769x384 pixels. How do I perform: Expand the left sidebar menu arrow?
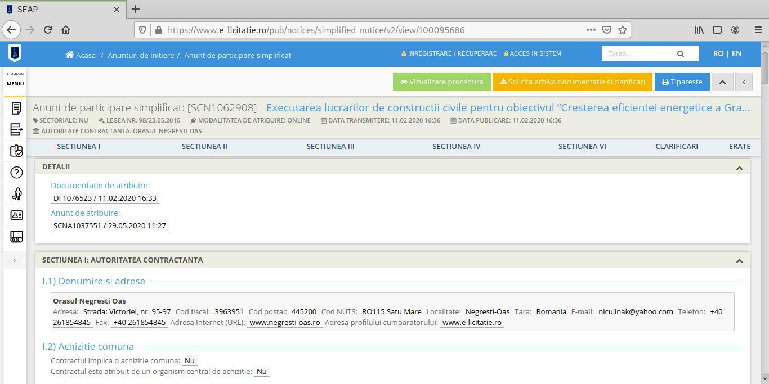click(x=15, y=260)
